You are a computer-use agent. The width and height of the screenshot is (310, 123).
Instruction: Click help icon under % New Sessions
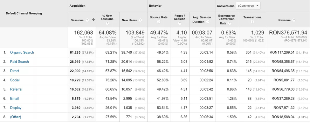click(x=107, y=23)
